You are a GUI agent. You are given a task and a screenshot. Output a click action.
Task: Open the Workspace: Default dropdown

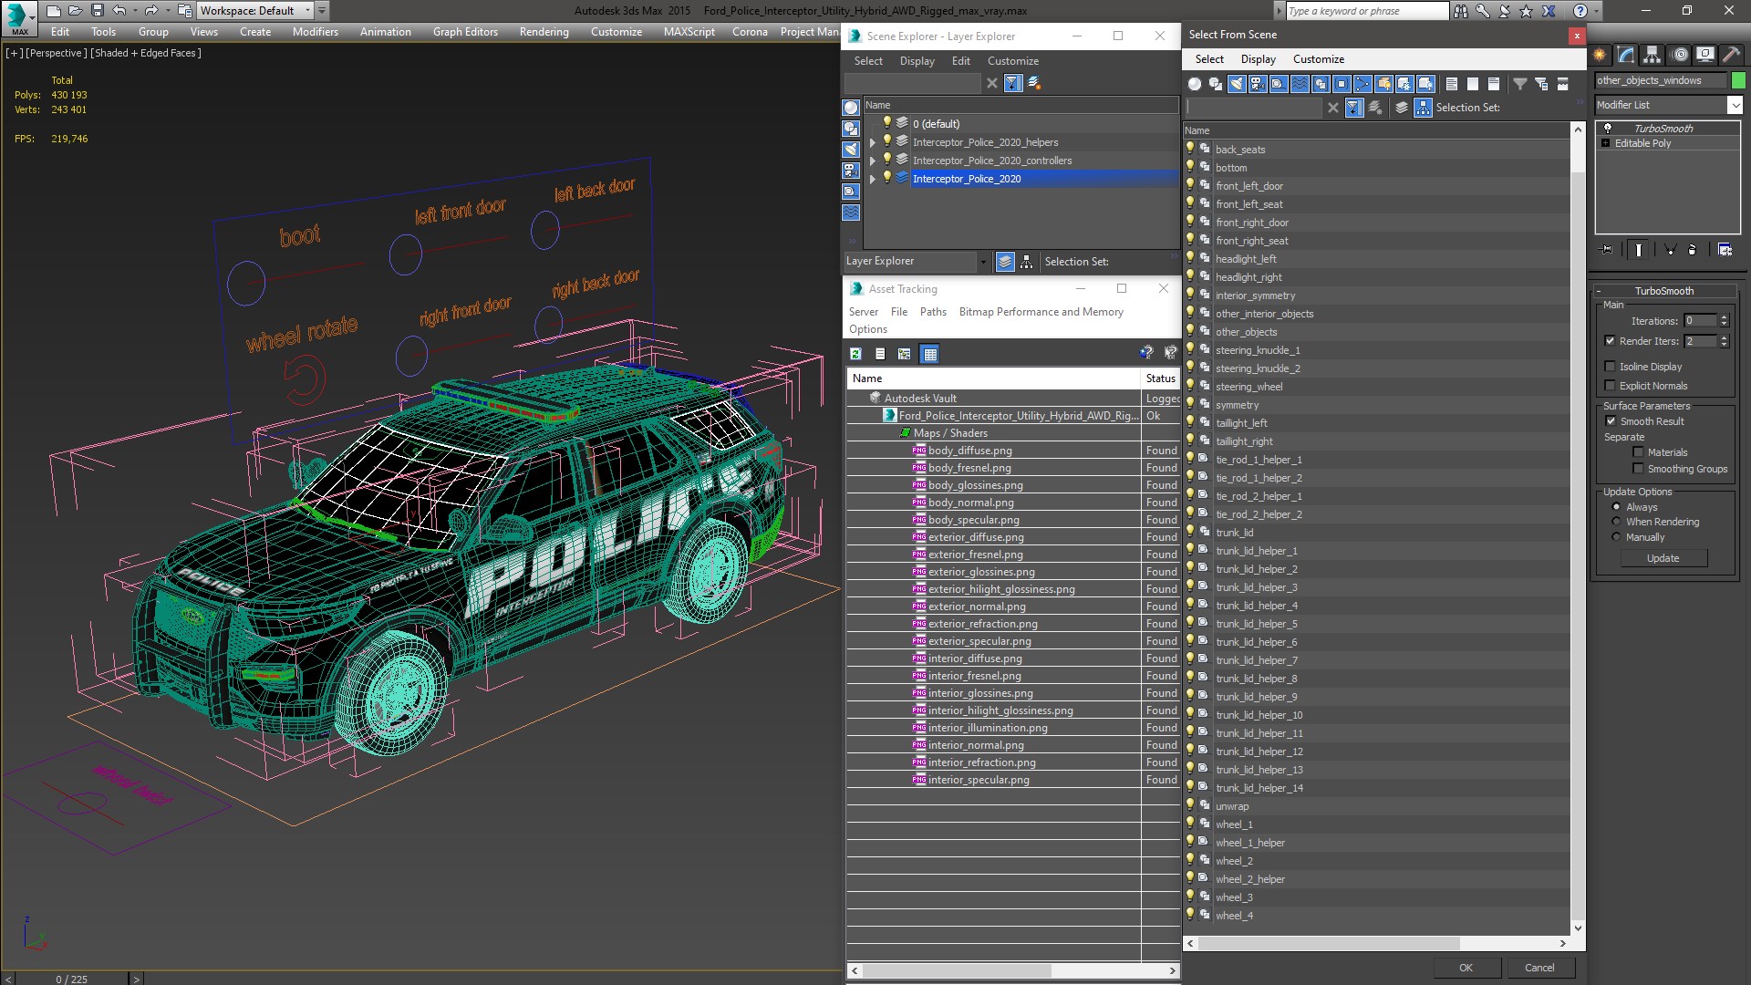307,11
